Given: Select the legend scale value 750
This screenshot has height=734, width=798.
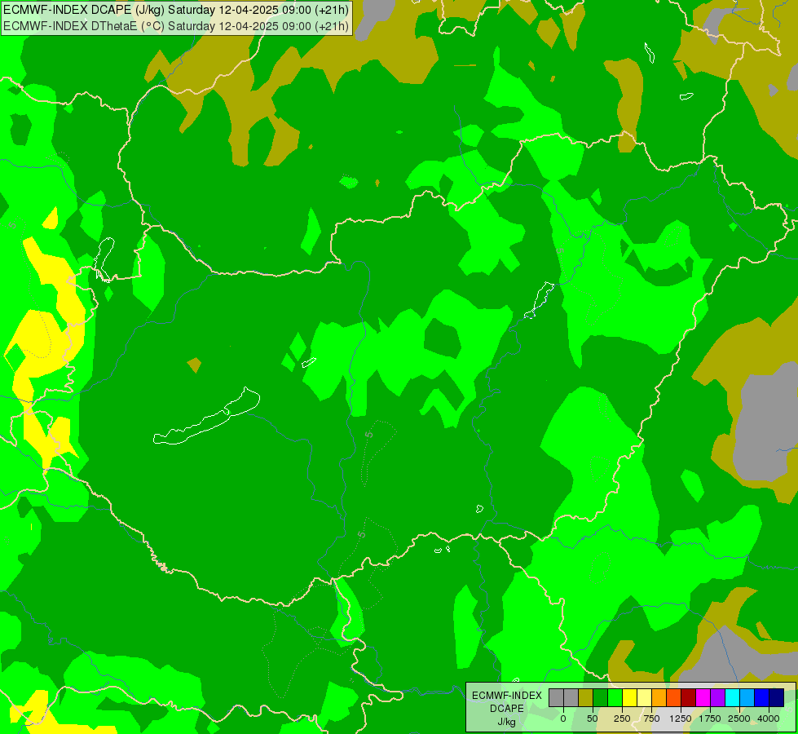Looking at the screenshot, I should click(651, 719).
